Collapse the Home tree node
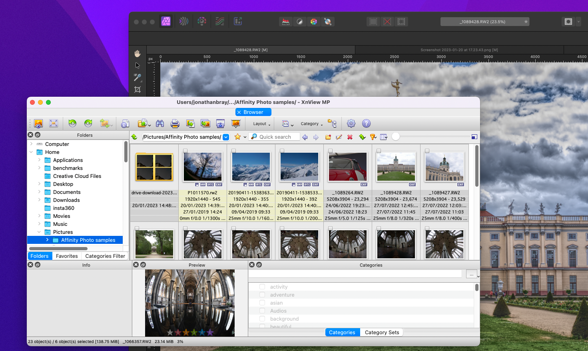The height and width of the screenshot is (351, 588). point(31,152)
